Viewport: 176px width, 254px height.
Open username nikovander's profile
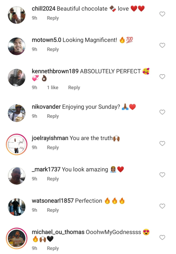(46, 107)
